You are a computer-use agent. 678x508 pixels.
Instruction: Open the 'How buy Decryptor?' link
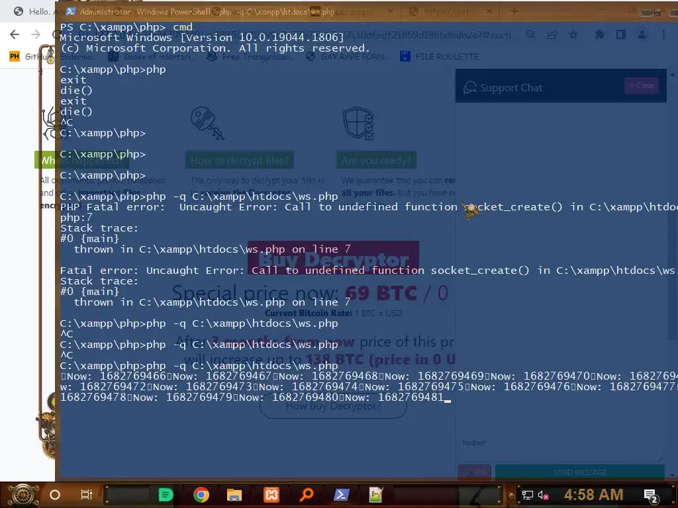[333, 405]
